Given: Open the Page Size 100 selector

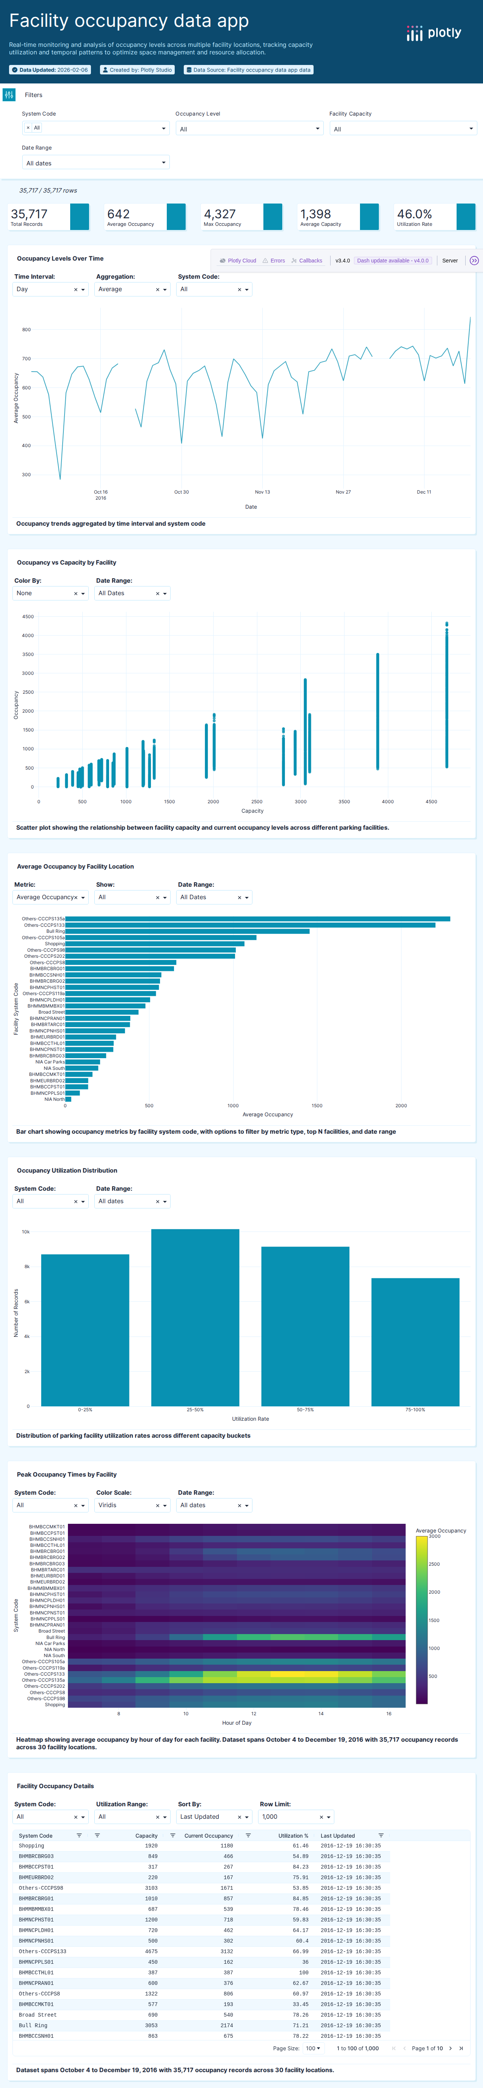Looking at the screenshot, I should point(313,2048).
